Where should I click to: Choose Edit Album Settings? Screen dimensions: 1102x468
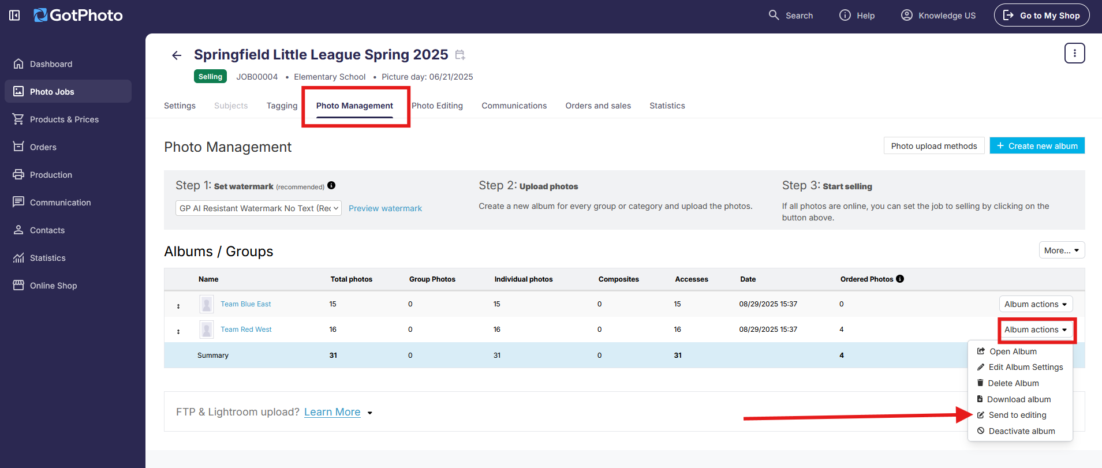pyautogui.click(x=1020, y=367)
